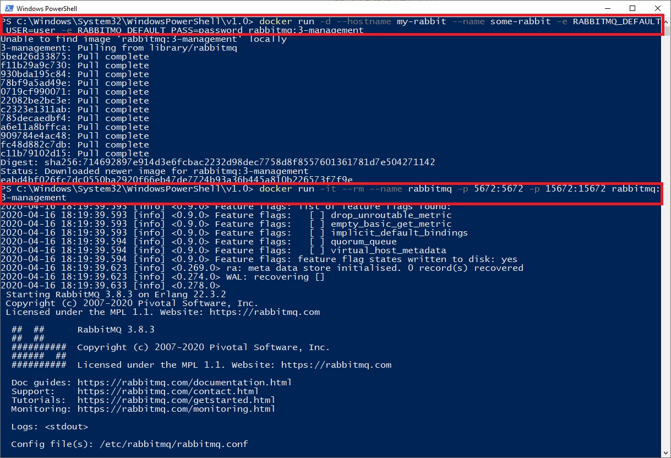Click the 'f11b29a9c730: Pull complete' line

click(75, 66)
